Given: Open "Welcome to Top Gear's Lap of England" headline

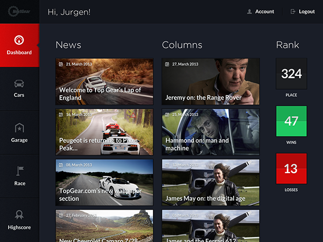Looking at the screenshot, I should click(100, 94).
